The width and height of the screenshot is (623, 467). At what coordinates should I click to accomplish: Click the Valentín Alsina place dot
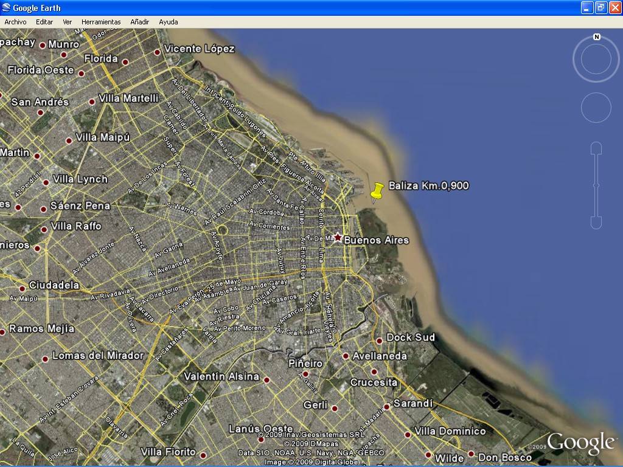coord(266,380)
